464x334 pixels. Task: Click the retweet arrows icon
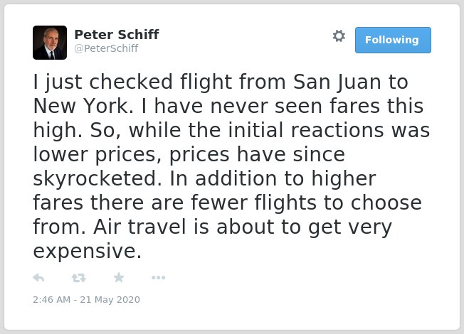point(79,278)
